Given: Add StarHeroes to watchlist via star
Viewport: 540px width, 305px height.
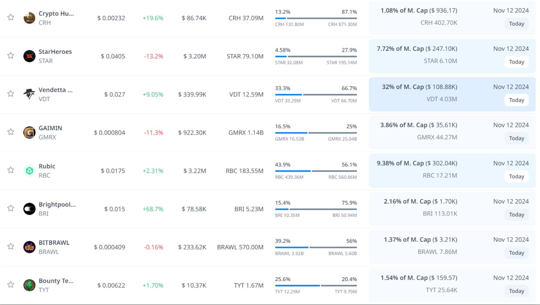Looking at the screenshot, I should pos(11,55).
